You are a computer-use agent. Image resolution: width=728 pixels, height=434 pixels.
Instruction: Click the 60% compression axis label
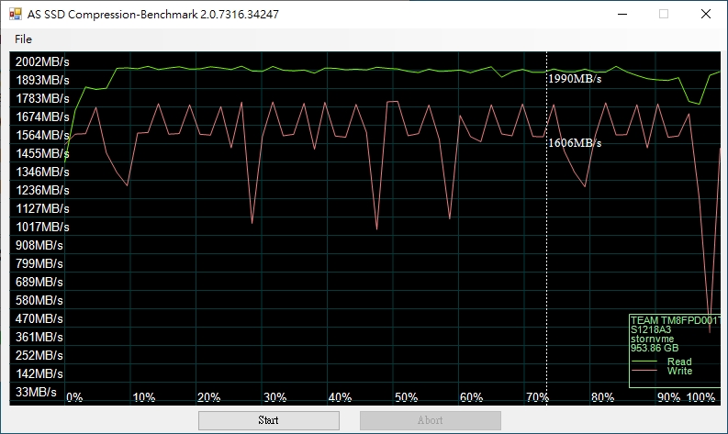(x=471, y=398)
